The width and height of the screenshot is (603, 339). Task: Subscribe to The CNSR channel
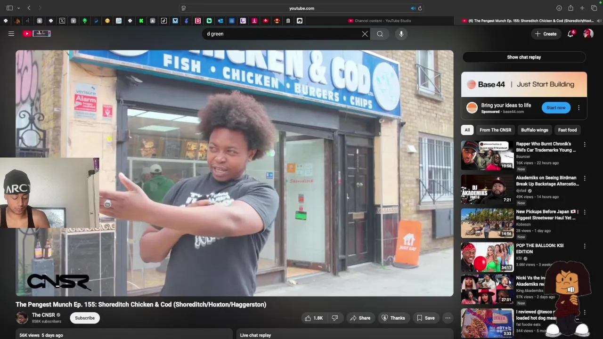85,318
